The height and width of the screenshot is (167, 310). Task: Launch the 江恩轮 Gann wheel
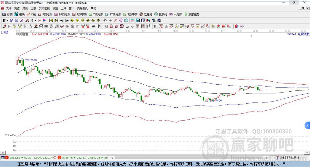click(146, 14)
